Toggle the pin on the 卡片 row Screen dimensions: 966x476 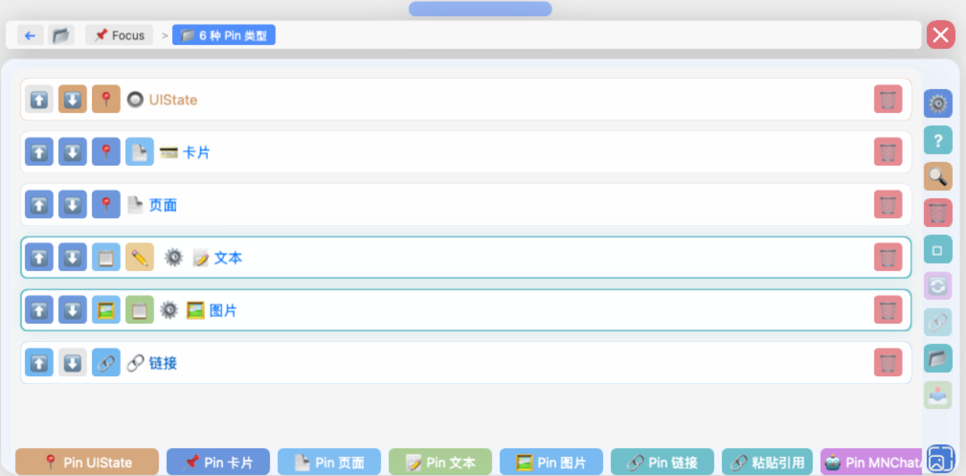(106, 152)
